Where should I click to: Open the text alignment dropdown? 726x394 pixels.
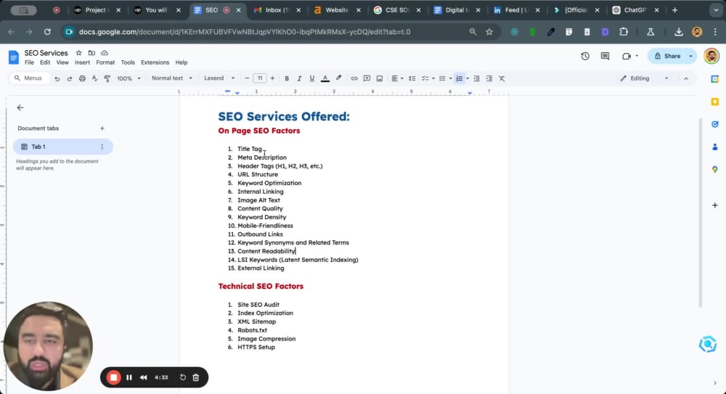[397, 78]
